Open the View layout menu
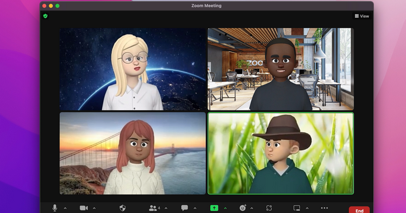 (362, 16)
